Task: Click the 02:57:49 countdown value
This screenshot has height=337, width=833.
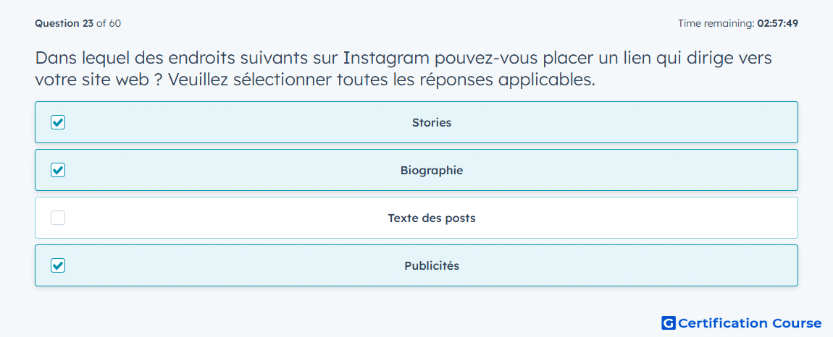Action: point(777,23)
